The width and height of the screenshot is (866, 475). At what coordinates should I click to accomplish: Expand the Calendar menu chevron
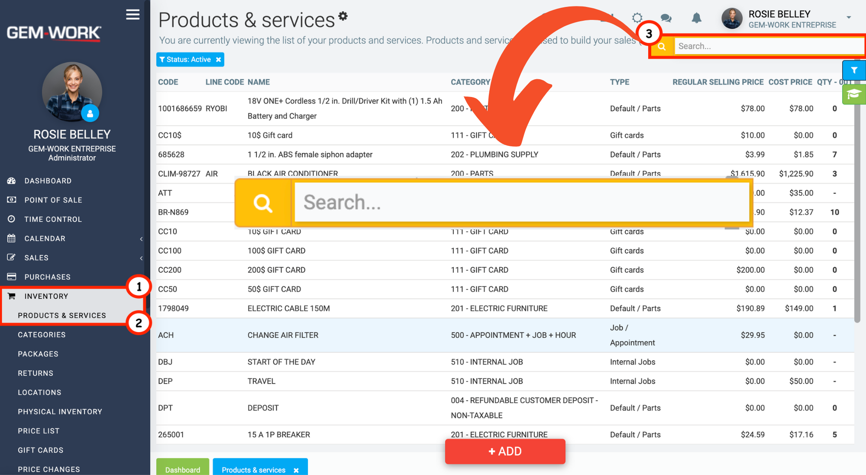point(141,239)
